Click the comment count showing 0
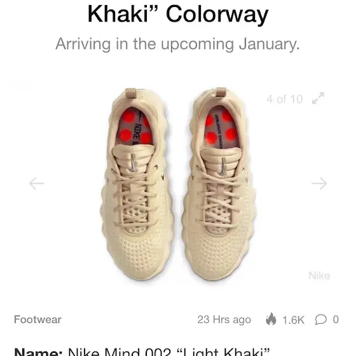The height and width of the screenshot is (356, 356). click(x=336, y=320)
